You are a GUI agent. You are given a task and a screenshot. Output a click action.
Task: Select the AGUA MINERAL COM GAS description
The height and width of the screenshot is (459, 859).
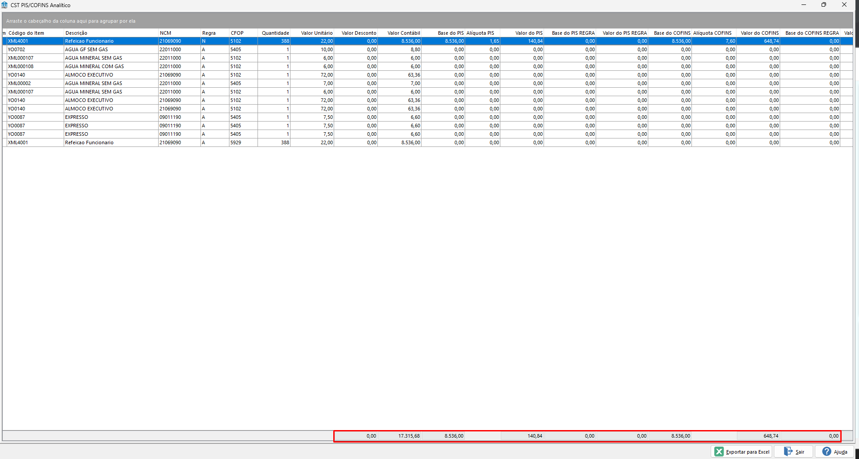(111, 66)
